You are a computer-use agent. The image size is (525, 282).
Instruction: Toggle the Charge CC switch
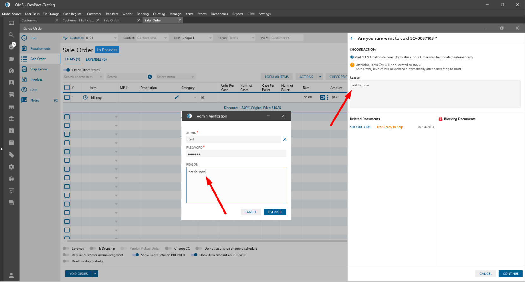[168, 249]
